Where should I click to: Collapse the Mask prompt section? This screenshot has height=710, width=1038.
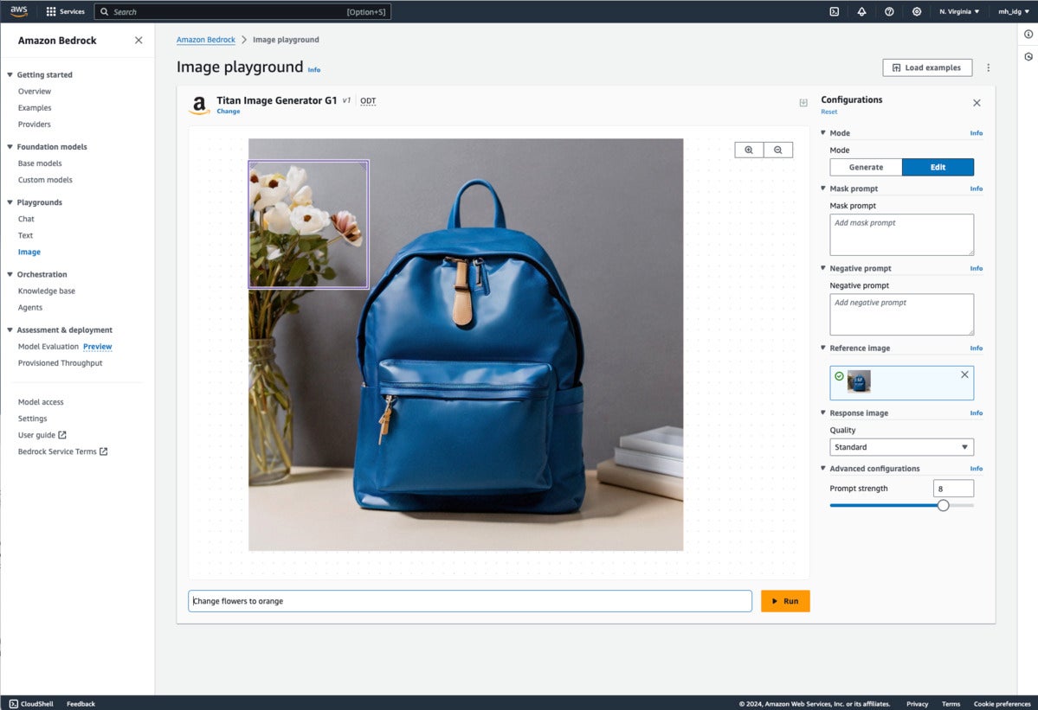tap(822, 189)
